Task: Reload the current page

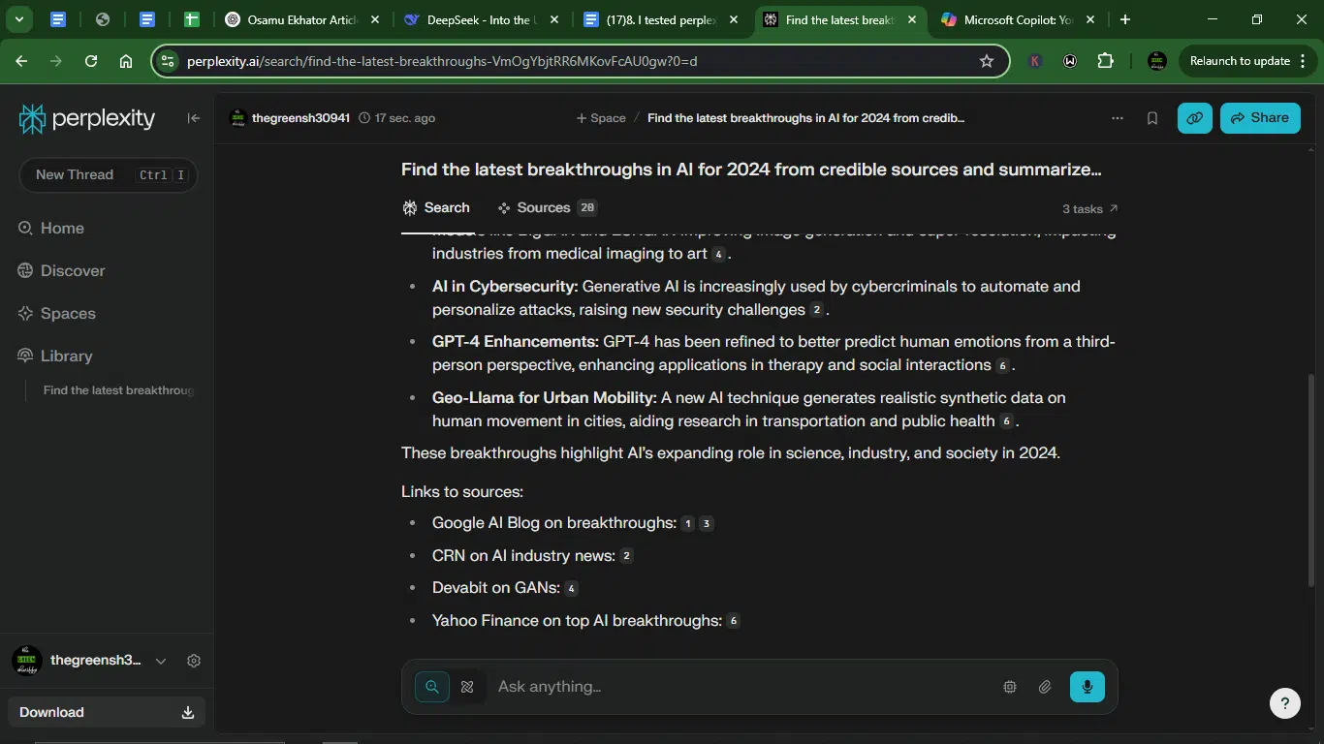Action: click(x=91, y=61)
